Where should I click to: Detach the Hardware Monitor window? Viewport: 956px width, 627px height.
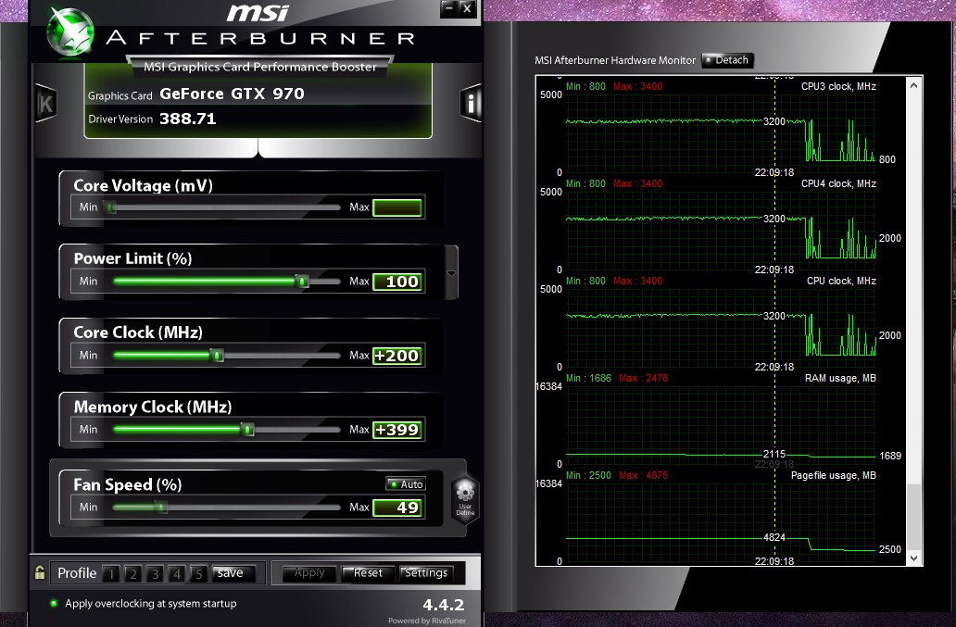point(728,60)
